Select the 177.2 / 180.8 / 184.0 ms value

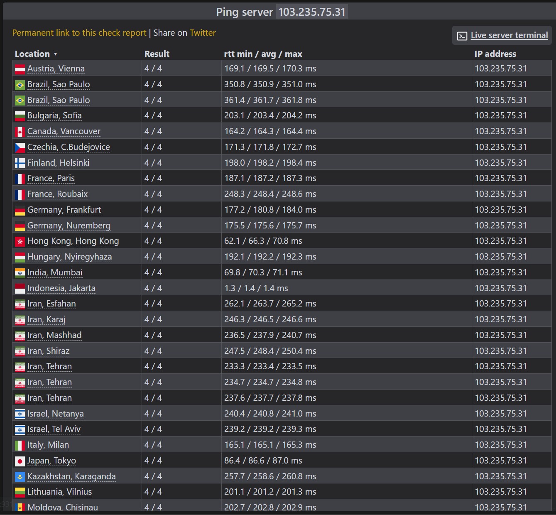[x=270, y=210]
